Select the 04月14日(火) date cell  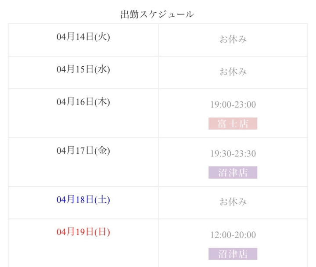click(x=83, y=37)
